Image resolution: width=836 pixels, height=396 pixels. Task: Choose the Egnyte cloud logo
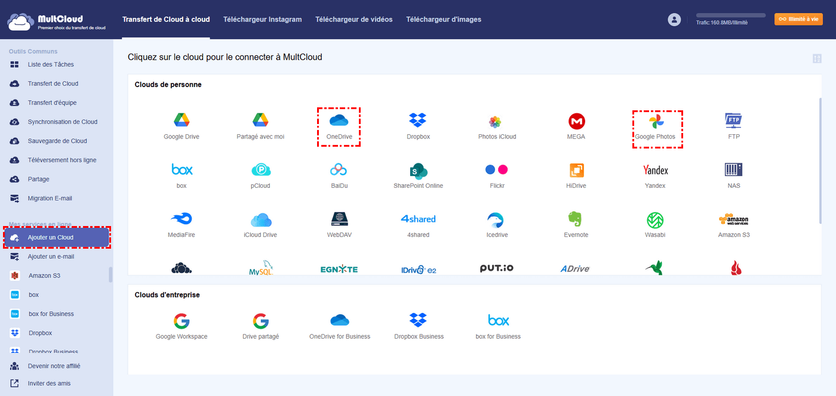pos(339,270)
